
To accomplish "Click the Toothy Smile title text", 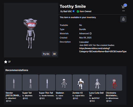I will tap(73, 7).
